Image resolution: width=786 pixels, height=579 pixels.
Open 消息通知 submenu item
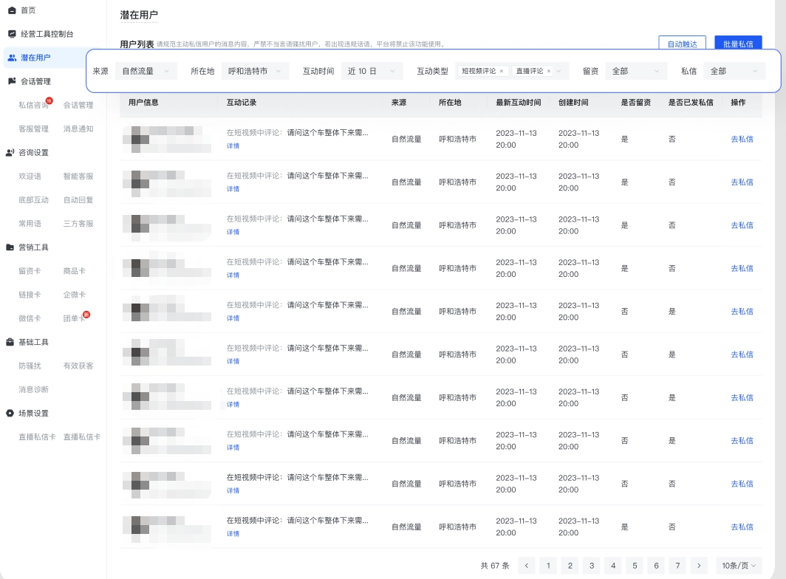(78, 129)
